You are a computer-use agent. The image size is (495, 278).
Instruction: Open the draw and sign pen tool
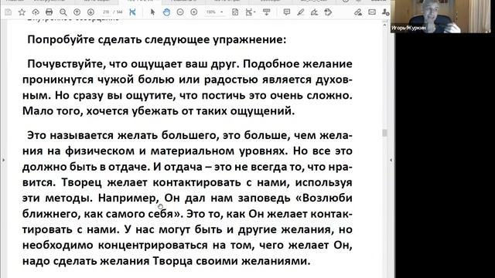coord(314,12)
